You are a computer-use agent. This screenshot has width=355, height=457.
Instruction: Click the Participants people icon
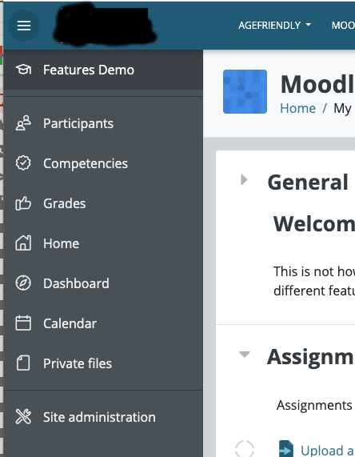(x=23, y=123)
